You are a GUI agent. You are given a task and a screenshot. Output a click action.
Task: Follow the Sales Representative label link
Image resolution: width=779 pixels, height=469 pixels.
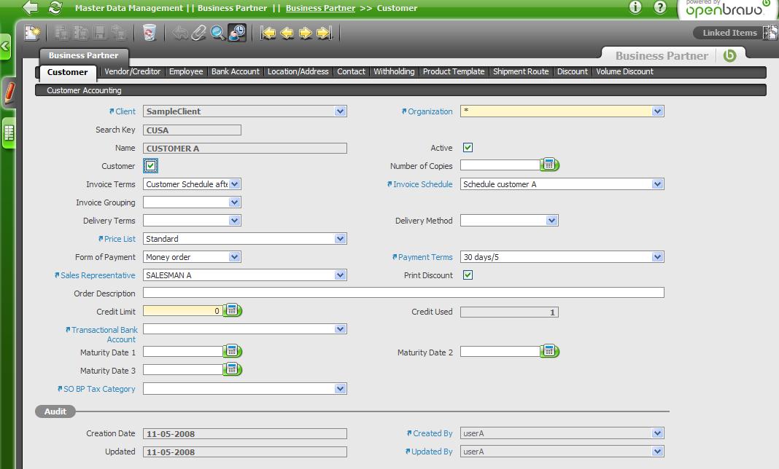point(98,275)
